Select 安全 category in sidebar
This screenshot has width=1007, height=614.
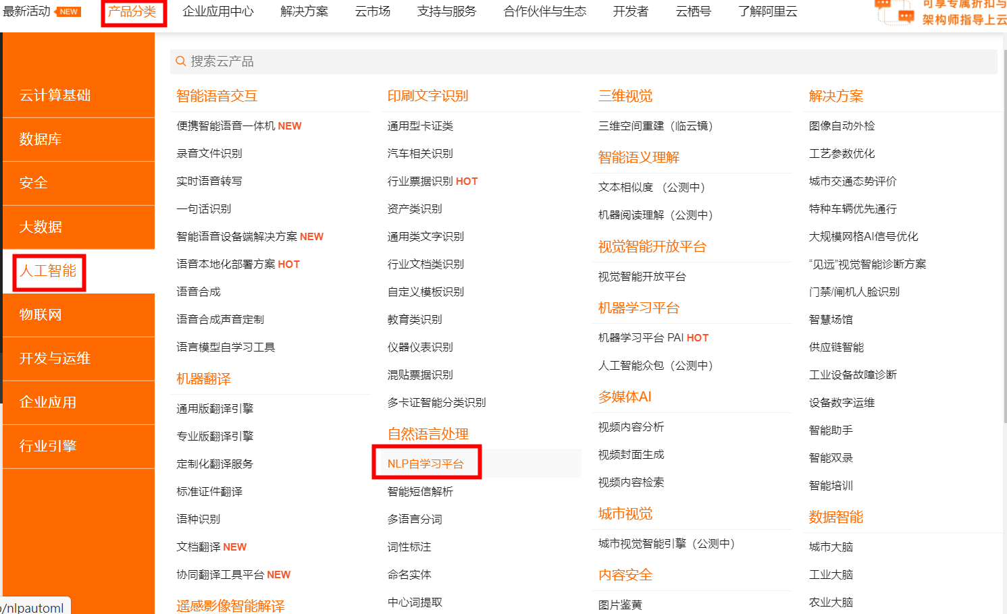pyautogui.click(x=78, y=183)
